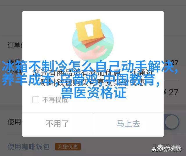The image size is (186, 156).
Task: Tap the 充赠优惠 orange badge
Action: (x=68, y=147)
